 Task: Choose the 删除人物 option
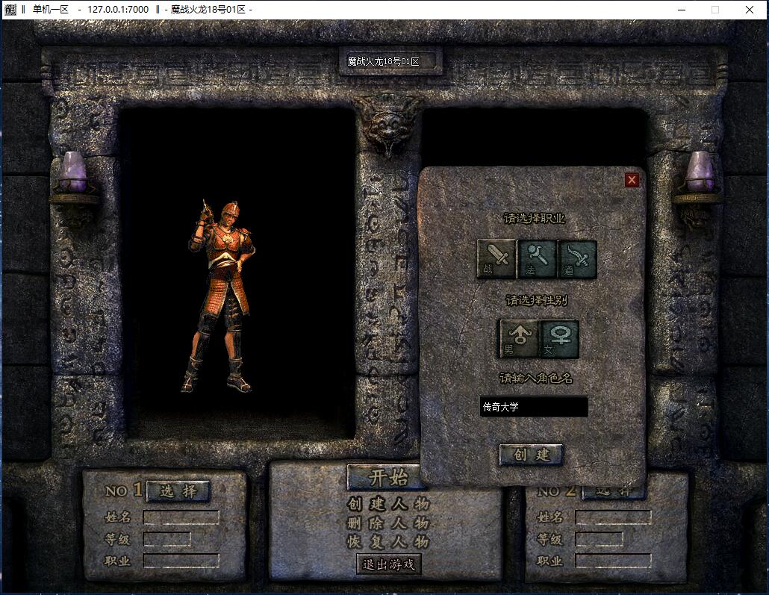pos(388,523)
